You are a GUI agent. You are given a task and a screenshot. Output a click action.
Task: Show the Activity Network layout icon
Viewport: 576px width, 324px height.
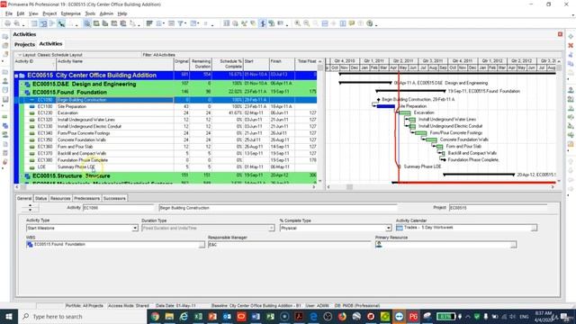pos(52,23)
